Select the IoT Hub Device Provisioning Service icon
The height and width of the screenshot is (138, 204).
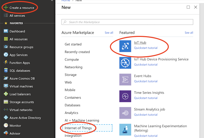tap(125, 63)
